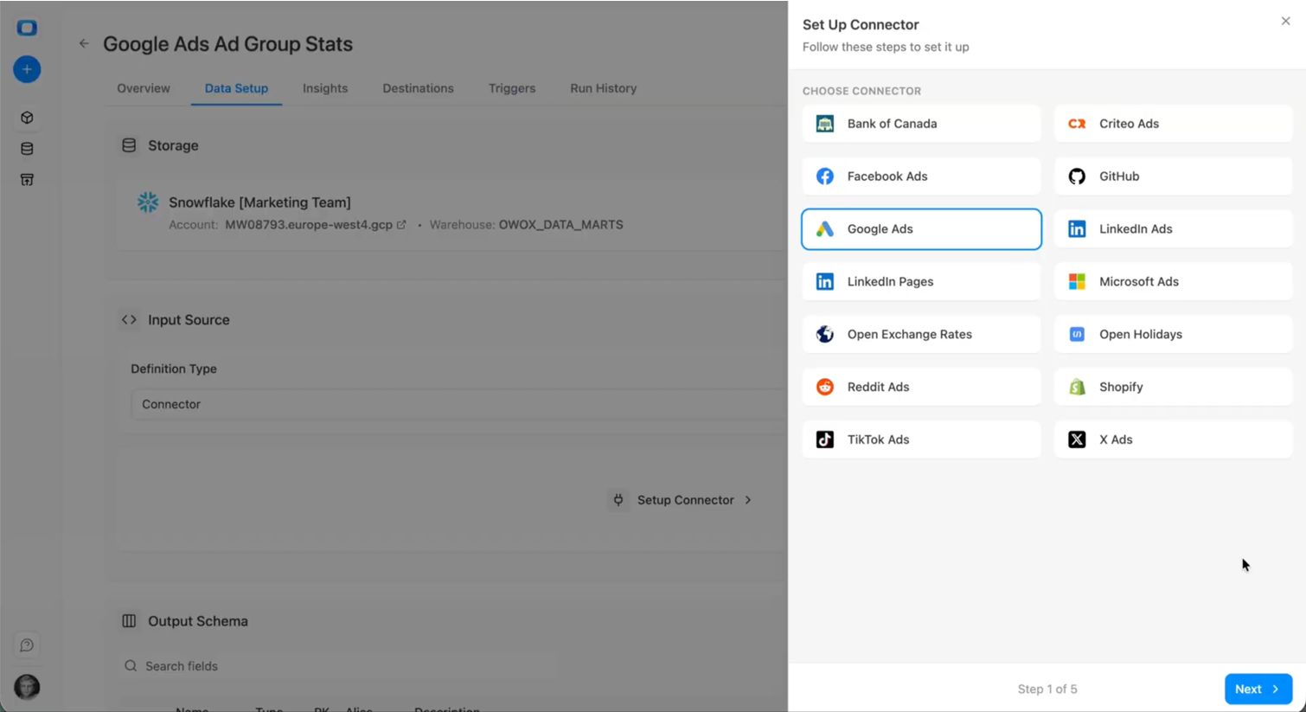Click the Step 1 of 5 indicator
This screenshot has width=1306, height=712.
[1047, 690]
